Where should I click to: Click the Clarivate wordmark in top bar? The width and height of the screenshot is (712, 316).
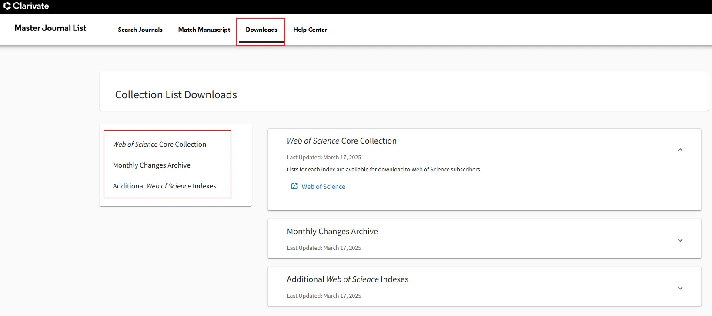tap(31, 6)
